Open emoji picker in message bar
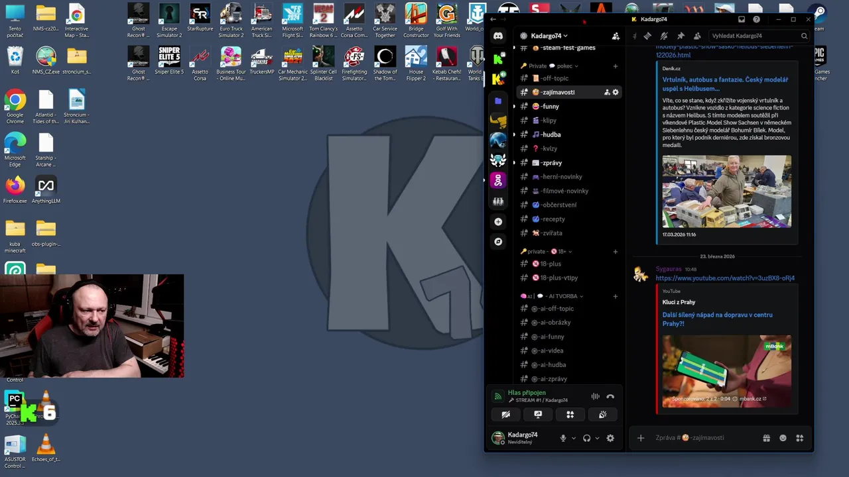This screenshot has width=849, height=477. click(x=783, y=438)
